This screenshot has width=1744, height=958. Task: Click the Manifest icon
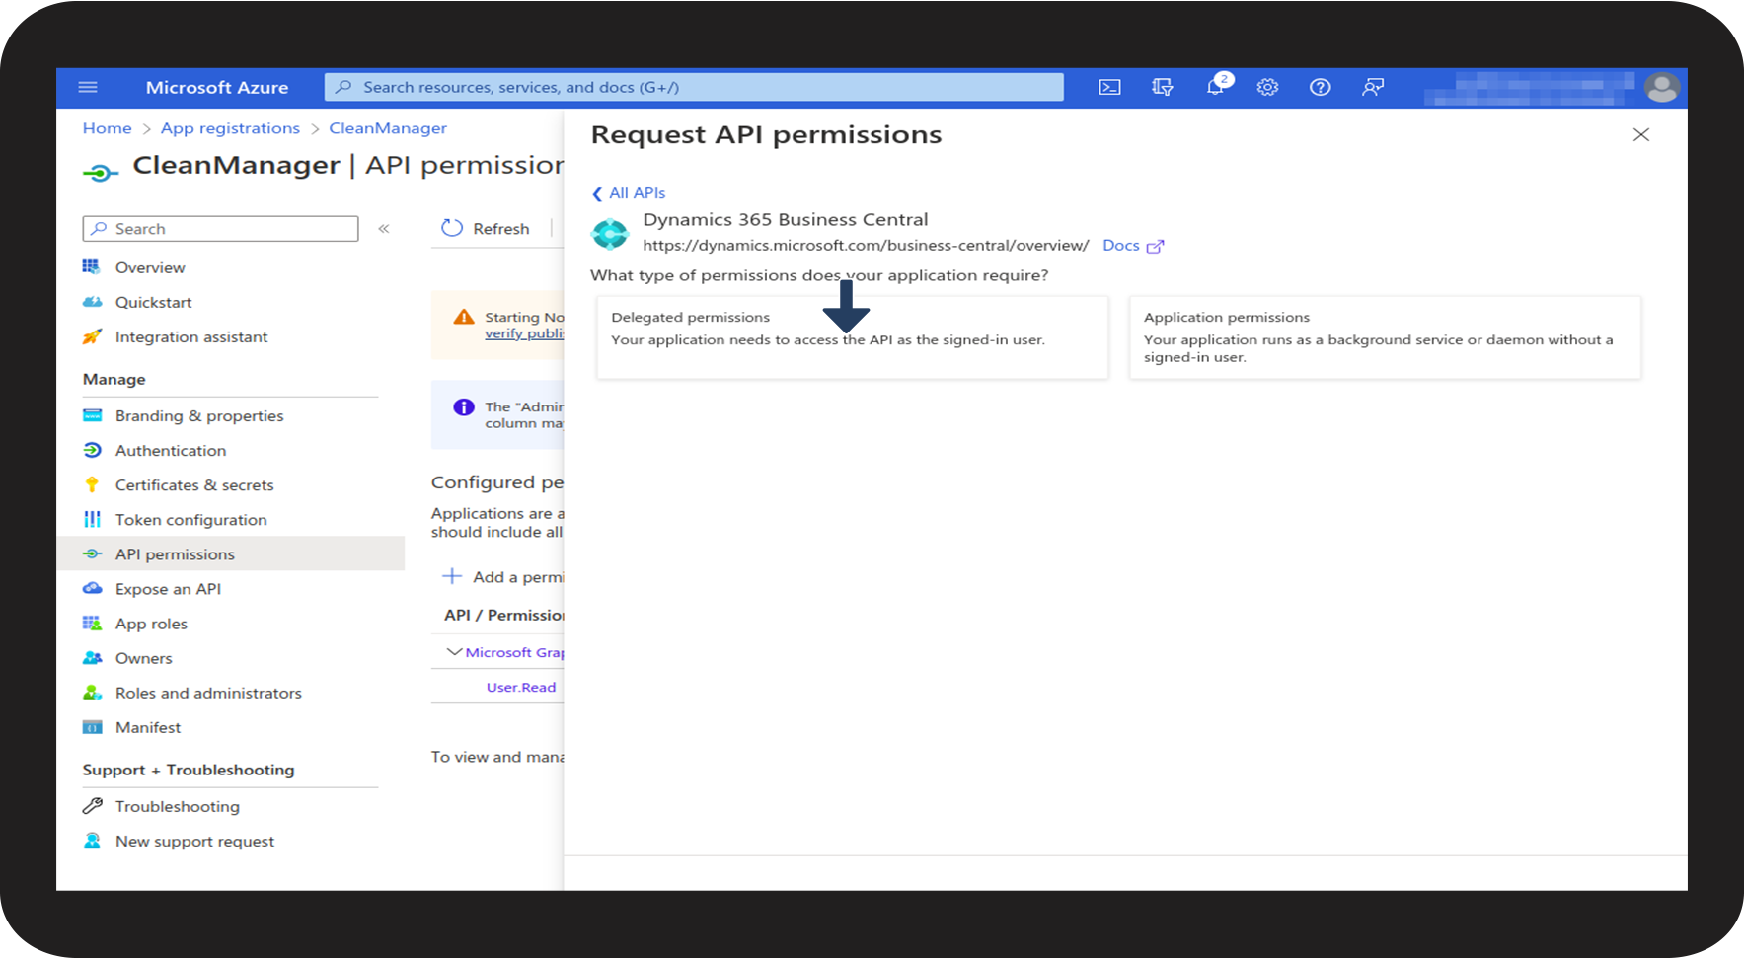[x=92, y=727]
